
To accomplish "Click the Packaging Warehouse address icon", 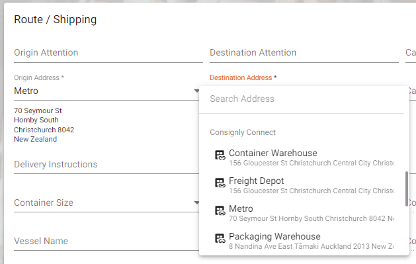I will 220,238.
